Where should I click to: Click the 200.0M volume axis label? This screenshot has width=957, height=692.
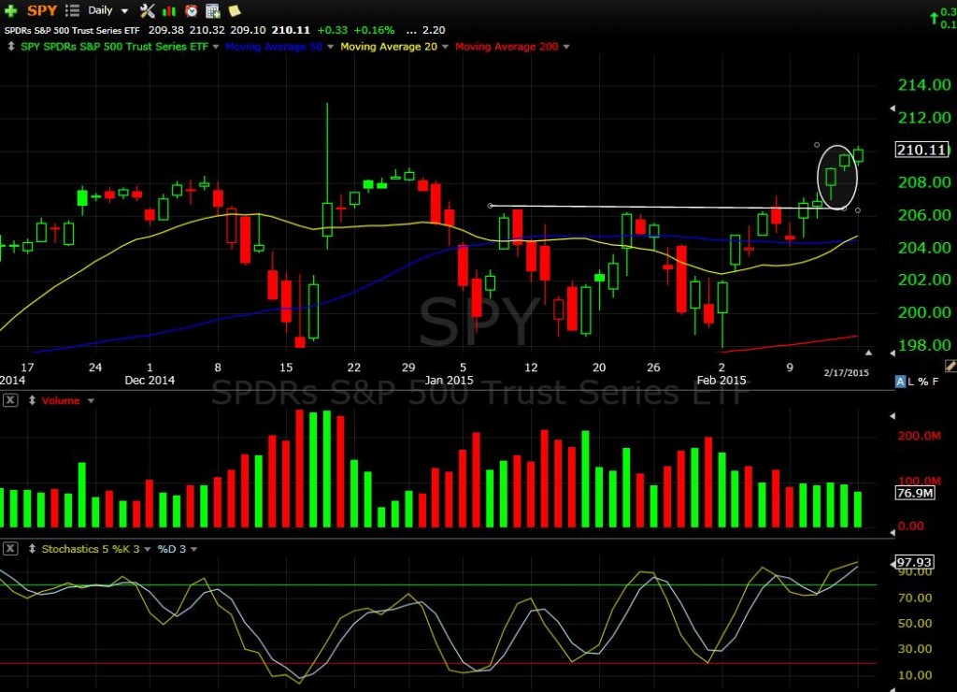click(920, 436)
